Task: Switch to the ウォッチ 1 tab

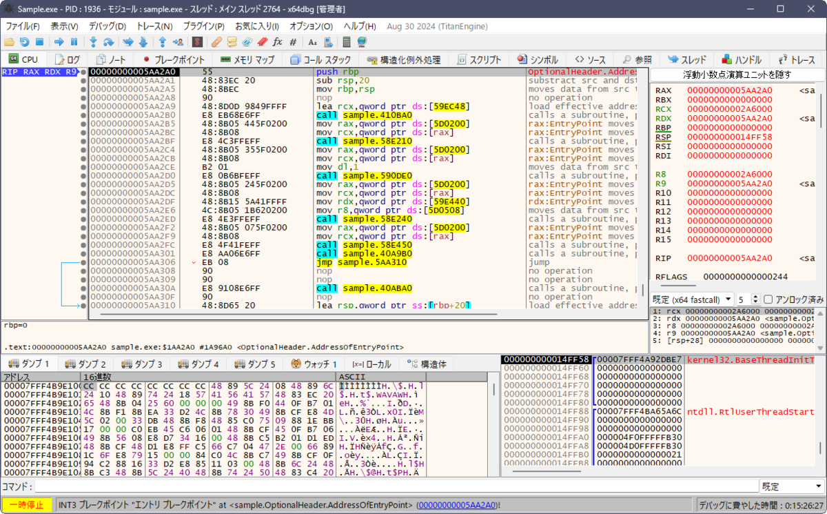Action: coord(314,364)
